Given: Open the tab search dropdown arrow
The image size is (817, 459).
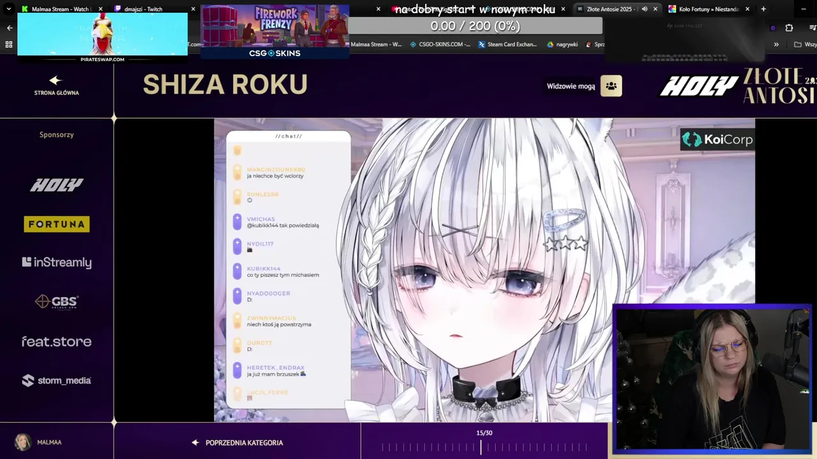Looking at the screenshot, I should tap(9, 9).
